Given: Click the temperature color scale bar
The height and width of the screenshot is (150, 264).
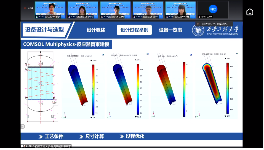Looking at the screenshot, I should (x=228, y=88).
